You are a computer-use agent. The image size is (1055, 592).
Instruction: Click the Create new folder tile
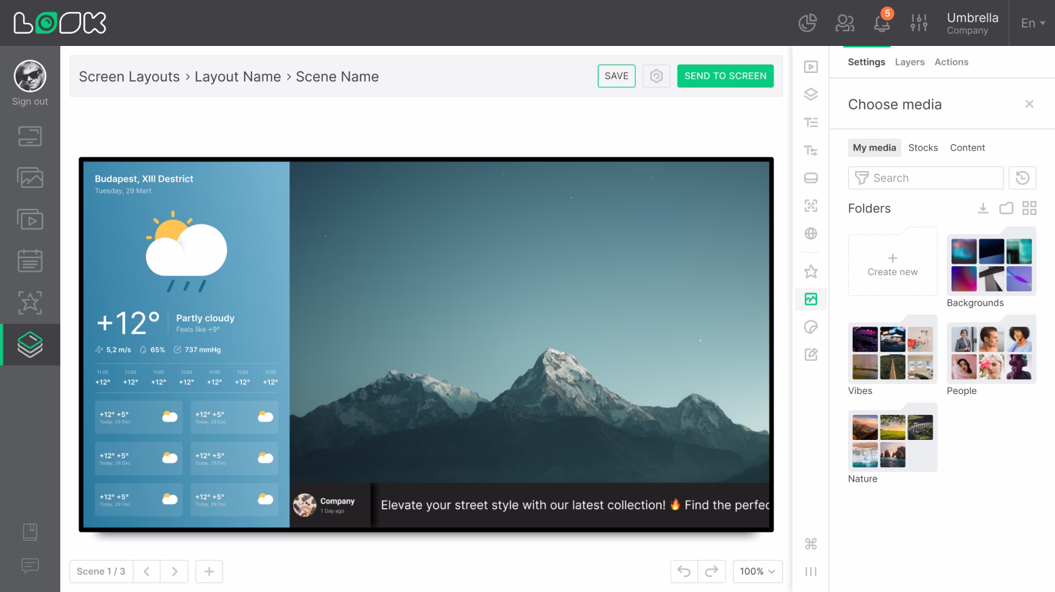pos(893,262)
